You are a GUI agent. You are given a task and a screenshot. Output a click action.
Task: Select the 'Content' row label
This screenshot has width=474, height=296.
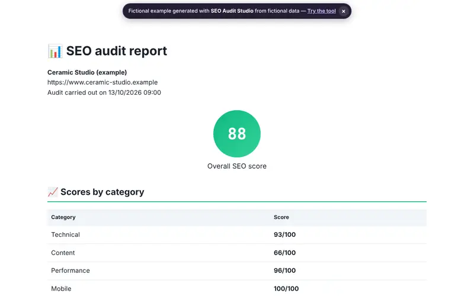tap(63, 253)
